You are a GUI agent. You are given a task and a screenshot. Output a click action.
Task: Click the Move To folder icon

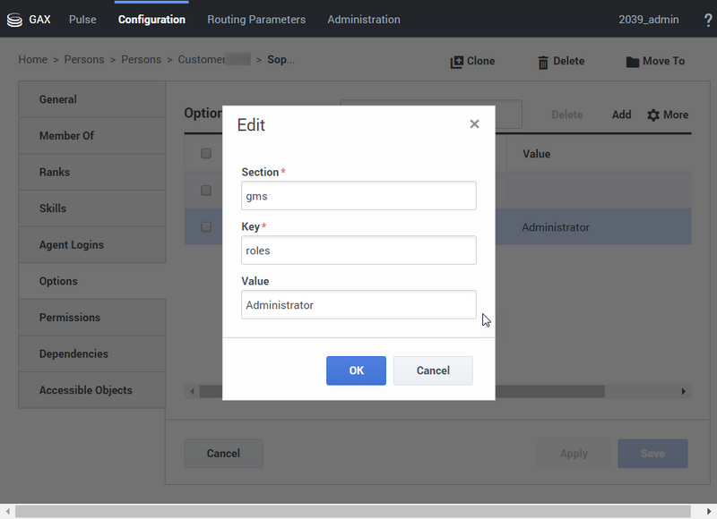coord(633,62)
